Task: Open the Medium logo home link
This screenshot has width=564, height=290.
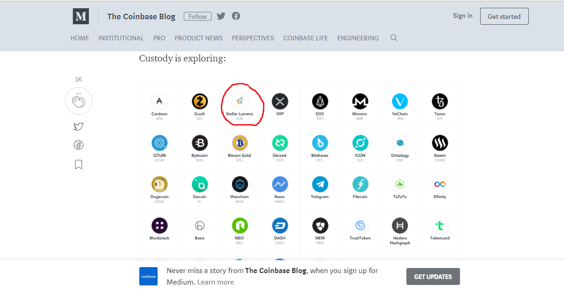Action: tap(81, 16)
